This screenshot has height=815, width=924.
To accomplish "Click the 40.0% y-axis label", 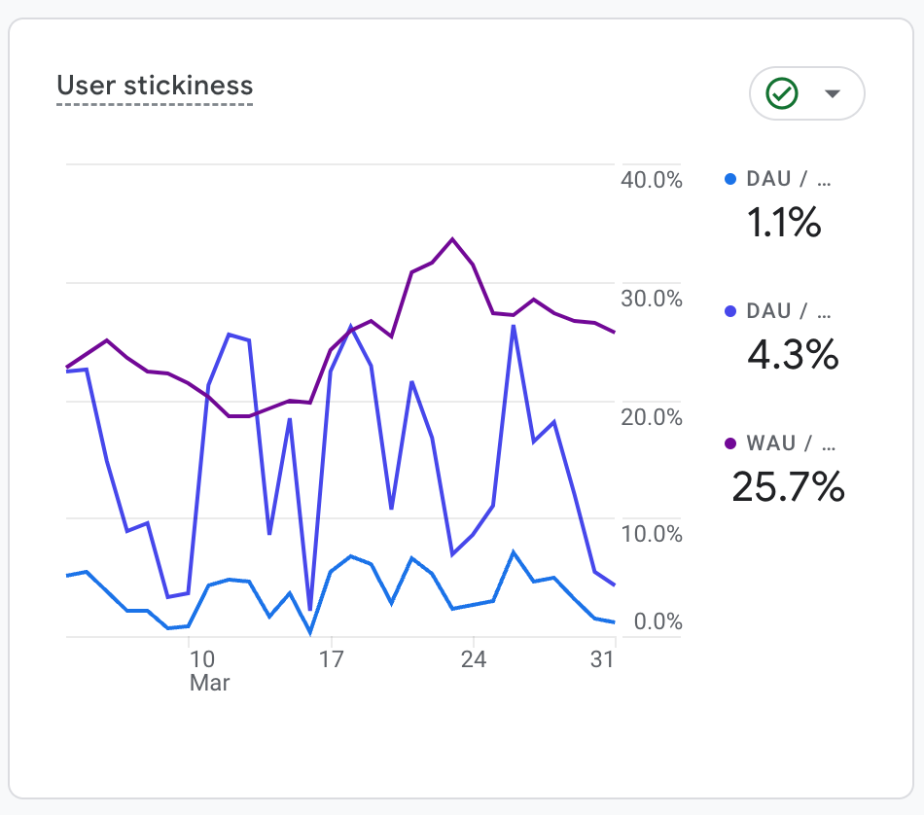I will click(652, 180).
